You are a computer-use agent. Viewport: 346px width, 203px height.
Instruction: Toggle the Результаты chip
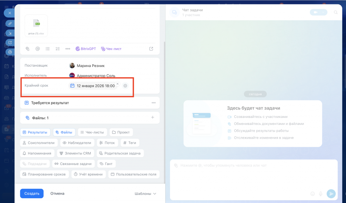point(35,132)
